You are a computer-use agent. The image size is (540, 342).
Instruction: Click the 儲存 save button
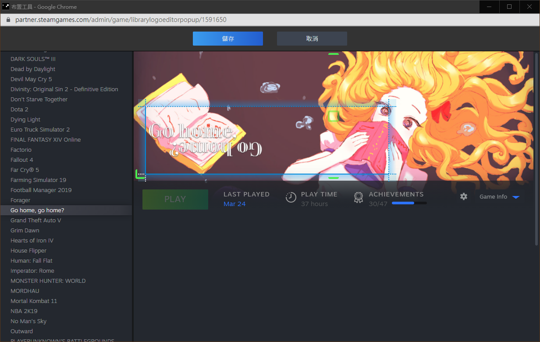(x=228, y=39)
